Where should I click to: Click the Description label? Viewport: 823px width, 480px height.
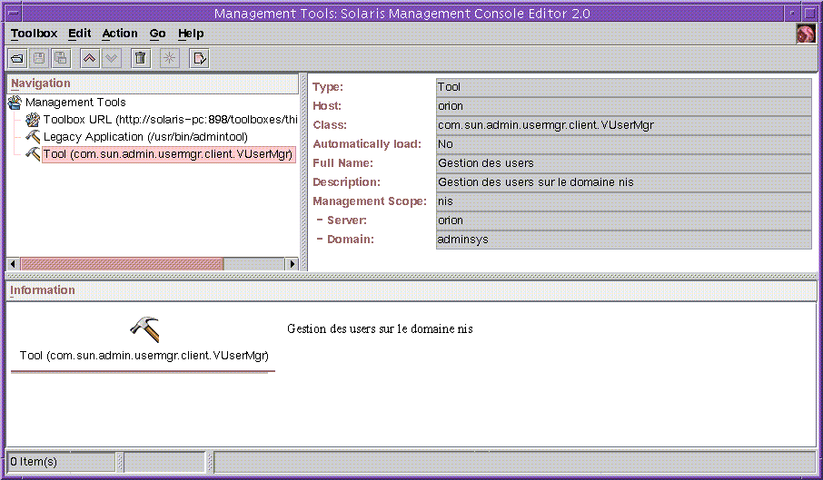pyautogui.click(x=346, y=182)
